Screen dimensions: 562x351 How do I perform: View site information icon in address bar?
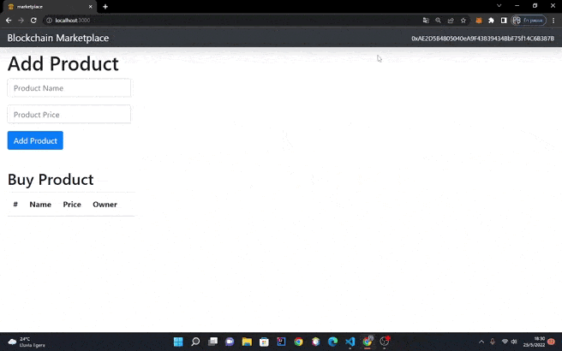[49, 21]
